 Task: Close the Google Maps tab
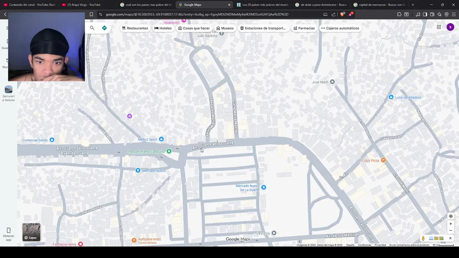(x=229, y=5)
